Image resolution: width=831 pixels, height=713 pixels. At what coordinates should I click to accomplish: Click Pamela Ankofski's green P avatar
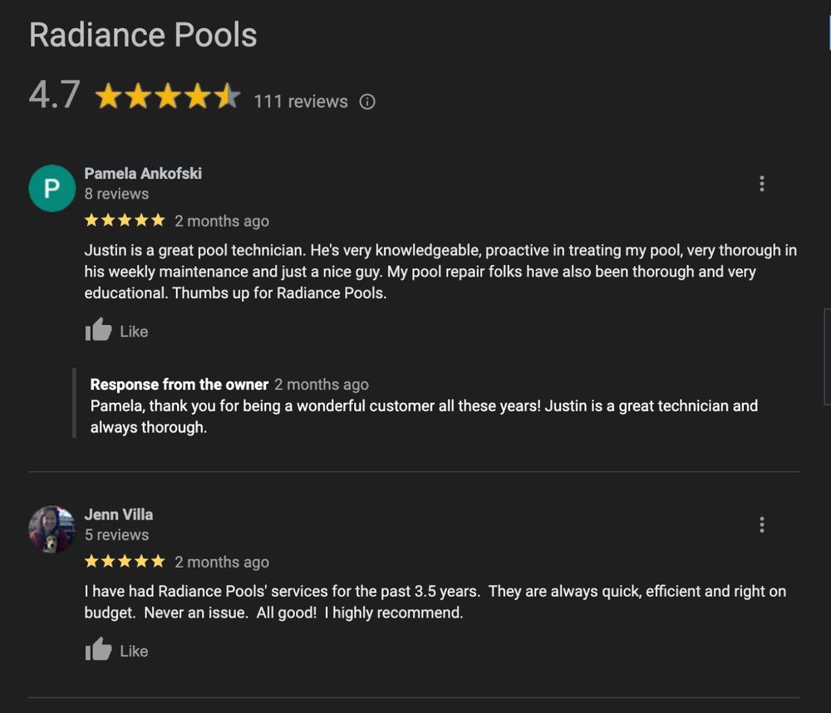pos(52,188)
